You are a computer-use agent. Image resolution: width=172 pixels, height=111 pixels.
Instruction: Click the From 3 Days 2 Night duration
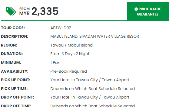coord(70,54)
